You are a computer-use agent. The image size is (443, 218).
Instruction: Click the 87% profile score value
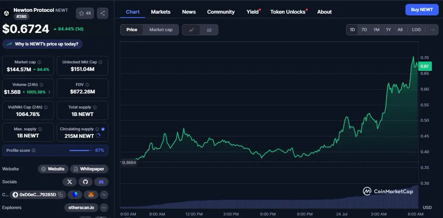pos(99,150)
